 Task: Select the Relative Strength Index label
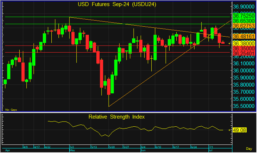[116, 116]
